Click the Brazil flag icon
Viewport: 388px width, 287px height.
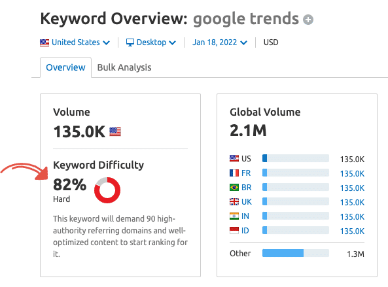[x=234, y=187]
